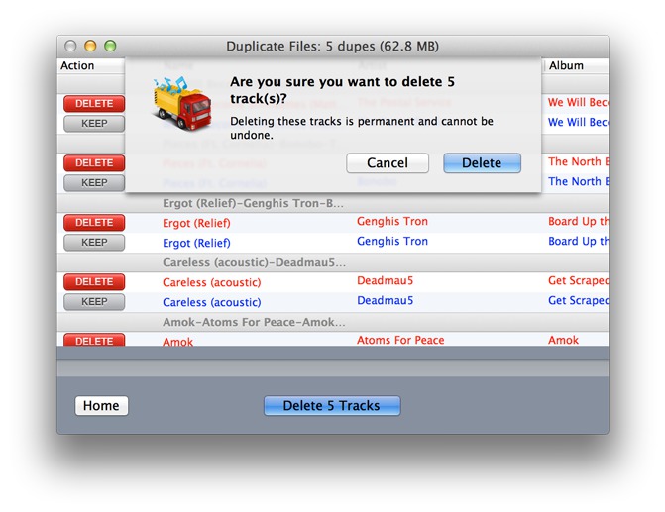Image resolution: width=665 pixels, height=512 pixels.
Task: Confirm deletion with the Delete dialog button
Action: pyautogui.click(x=482, y=163)
